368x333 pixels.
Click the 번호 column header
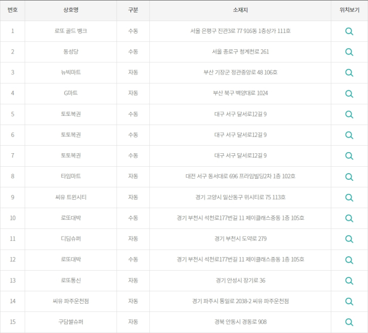tap(12, 10)
